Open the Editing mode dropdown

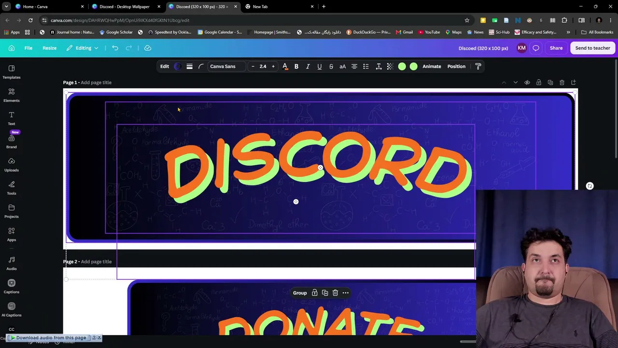(x=83, y=48)
